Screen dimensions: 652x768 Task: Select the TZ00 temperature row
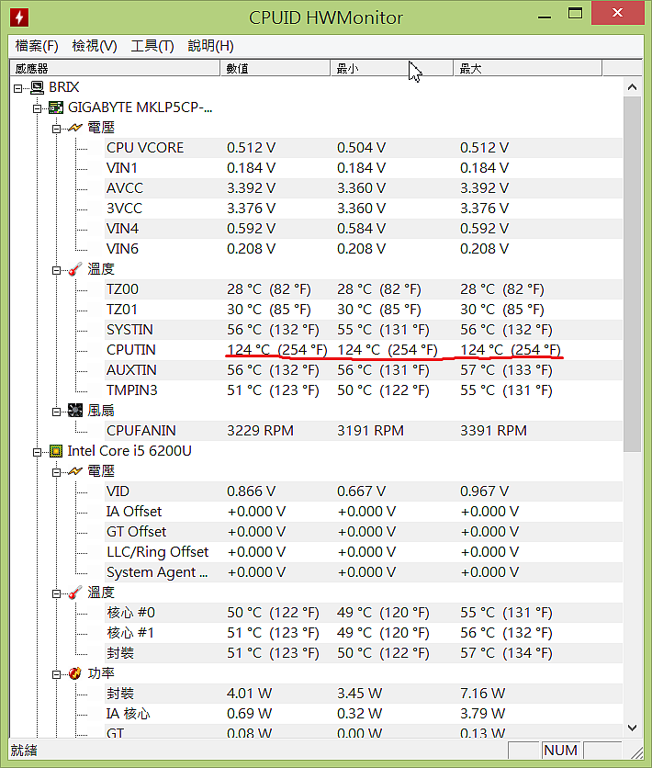pyautogui.click(x=364, y=289)
